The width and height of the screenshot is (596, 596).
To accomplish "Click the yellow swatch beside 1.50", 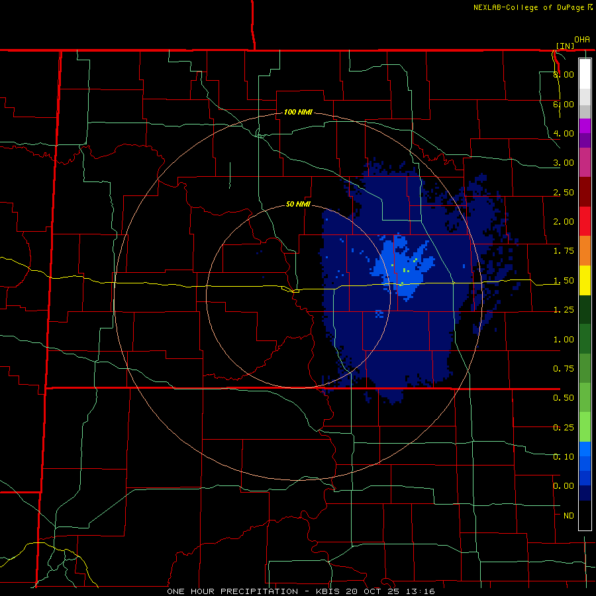I will click(585, 280).
